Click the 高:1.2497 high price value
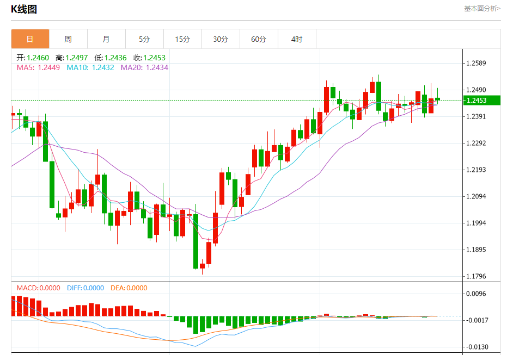This screenshot has height=355, width=507. coord(71,58)
